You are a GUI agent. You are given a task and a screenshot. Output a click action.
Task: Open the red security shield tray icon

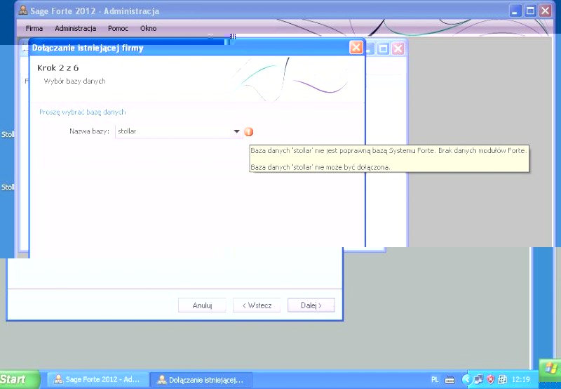point(490,379)
